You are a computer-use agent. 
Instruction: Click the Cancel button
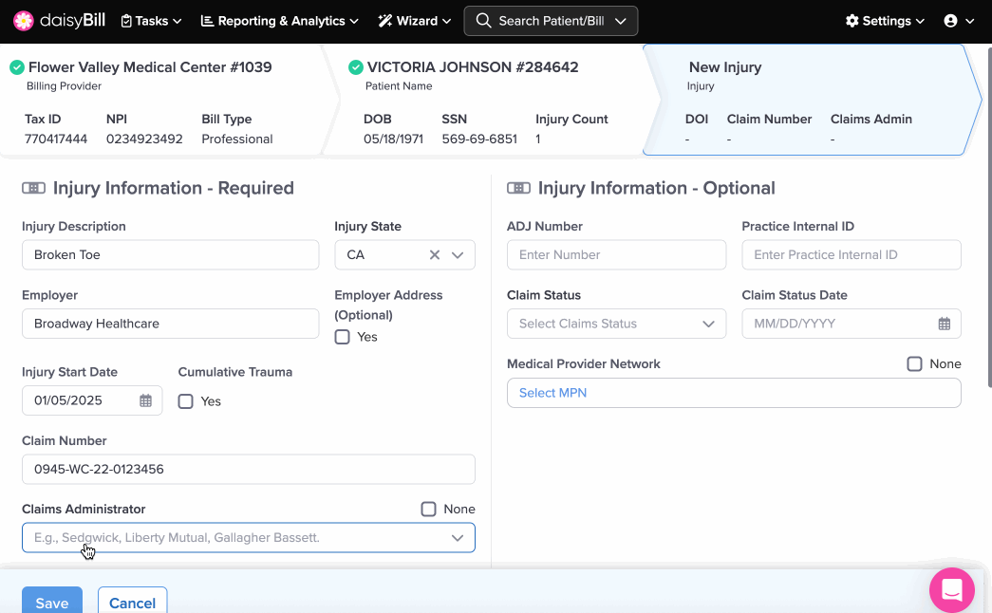(132, 603)
